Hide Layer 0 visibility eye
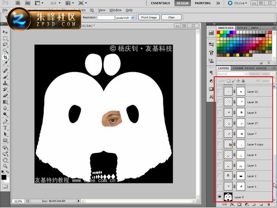 coord(220,197)
